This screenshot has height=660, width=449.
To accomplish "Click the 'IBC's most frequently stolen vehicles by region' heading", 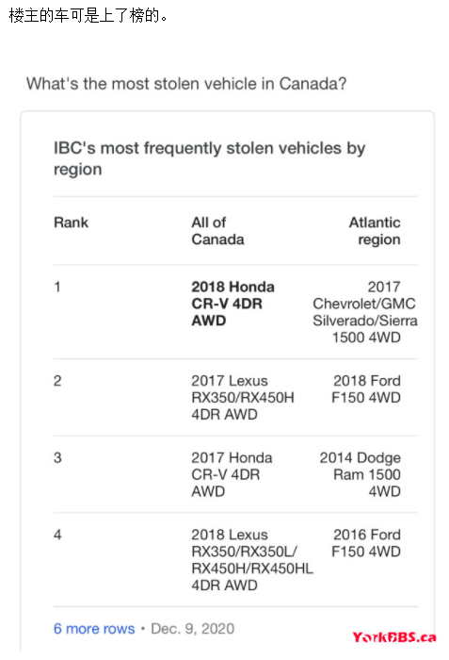I will [209, 158].
